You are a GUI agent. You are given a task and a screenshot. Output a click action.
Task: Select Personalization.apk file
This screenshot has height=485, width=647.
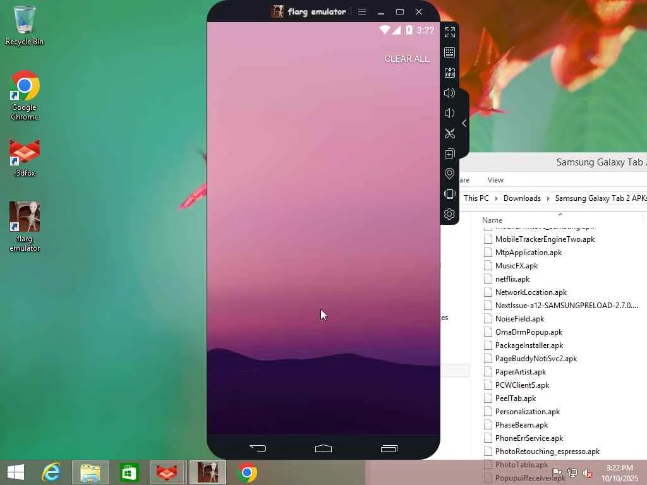[528, 412]
